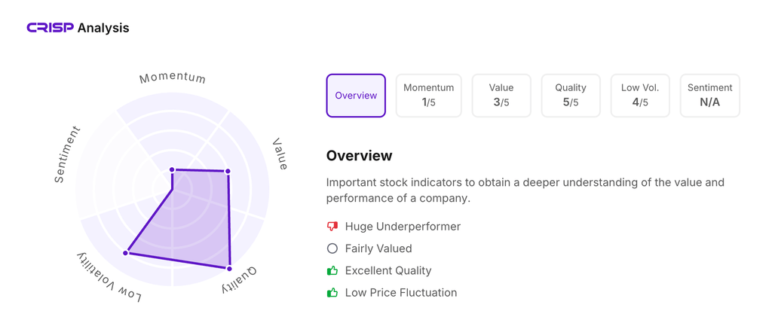The width and height of the screenshot is (772, 329).
Task: Click the Quality data point on radar chart
Action: (x=230, y=268)
